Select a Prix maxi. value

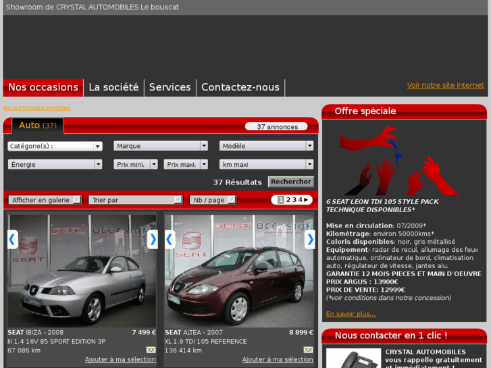point(186,165)
